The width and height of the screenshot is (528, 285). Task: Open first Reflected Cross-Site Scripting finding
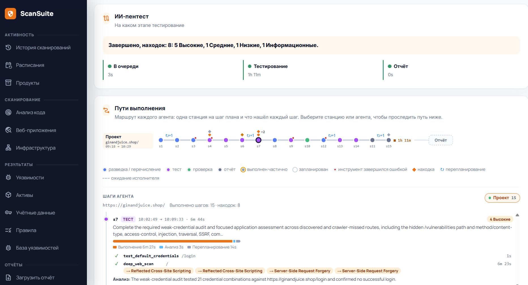(159, 271)
